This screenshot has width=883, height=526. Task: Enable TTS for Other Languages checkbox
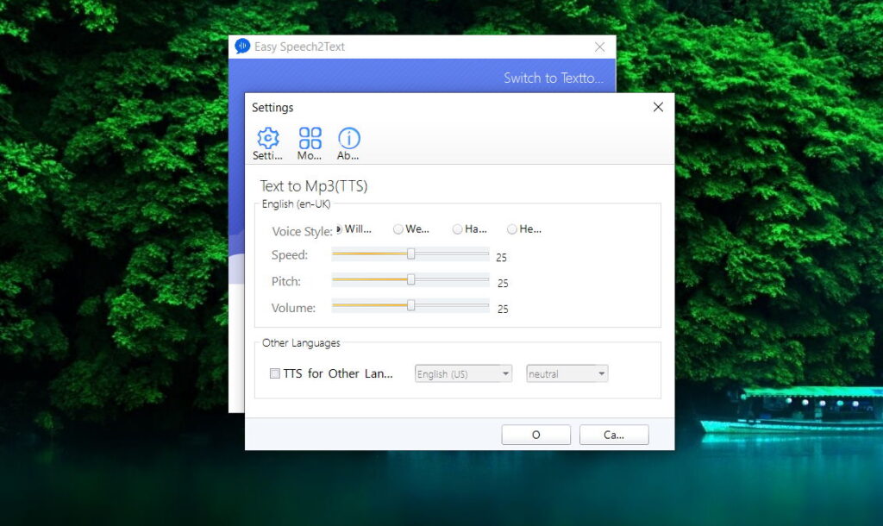click(x=275, y=373)
